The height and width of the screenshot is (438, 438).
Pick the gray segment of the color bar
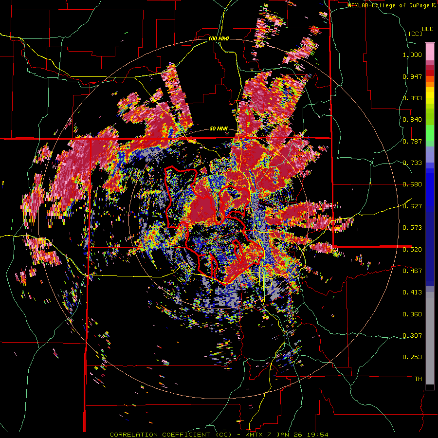(430, 338)
